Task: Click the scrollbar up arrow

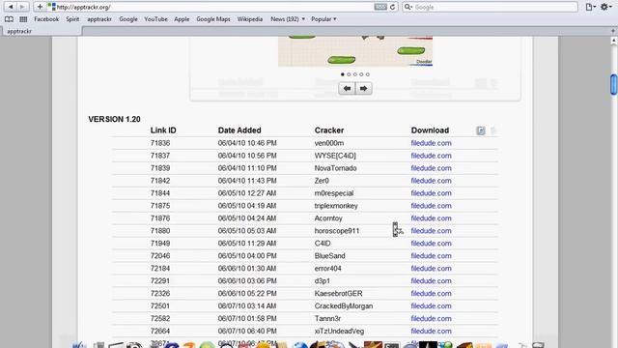Action: [614, 41]
